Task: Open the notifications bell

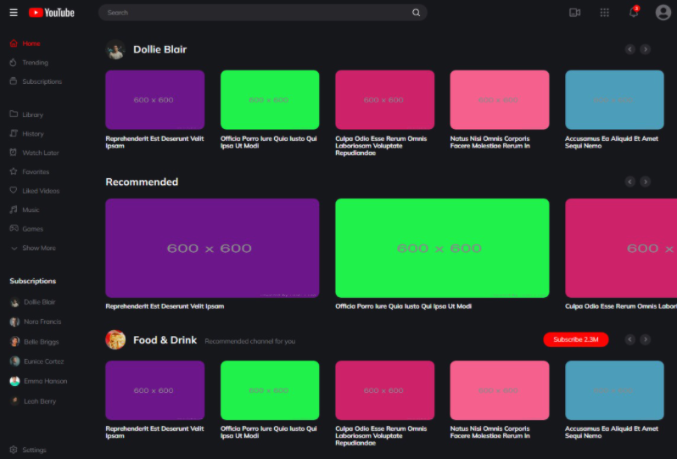Action: tap(633, 13)
